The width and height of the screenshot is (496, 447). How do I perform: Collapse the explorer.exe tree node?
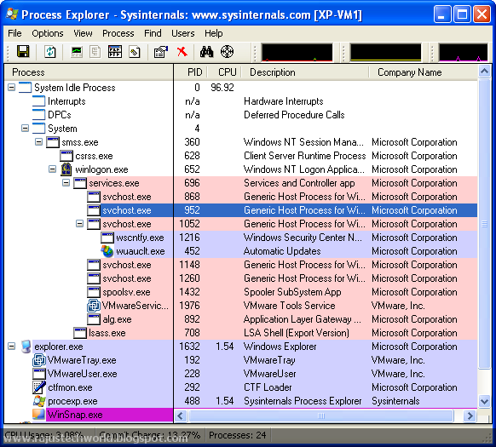[11, 347]
